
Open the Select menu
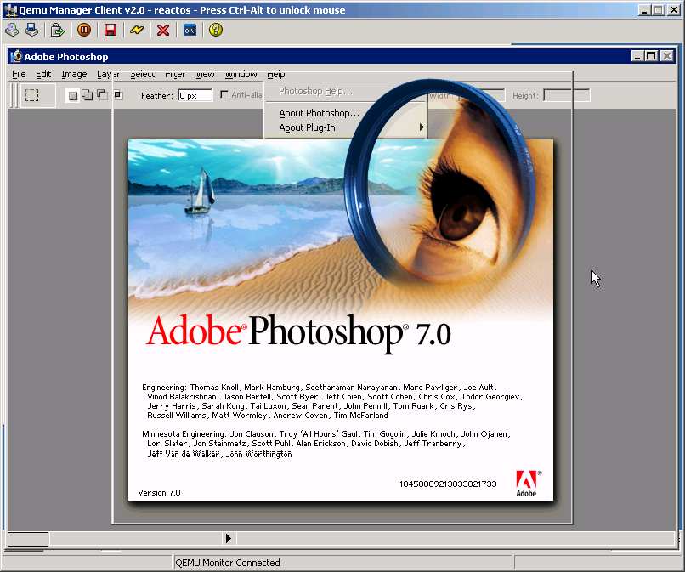tap(143, 74)
